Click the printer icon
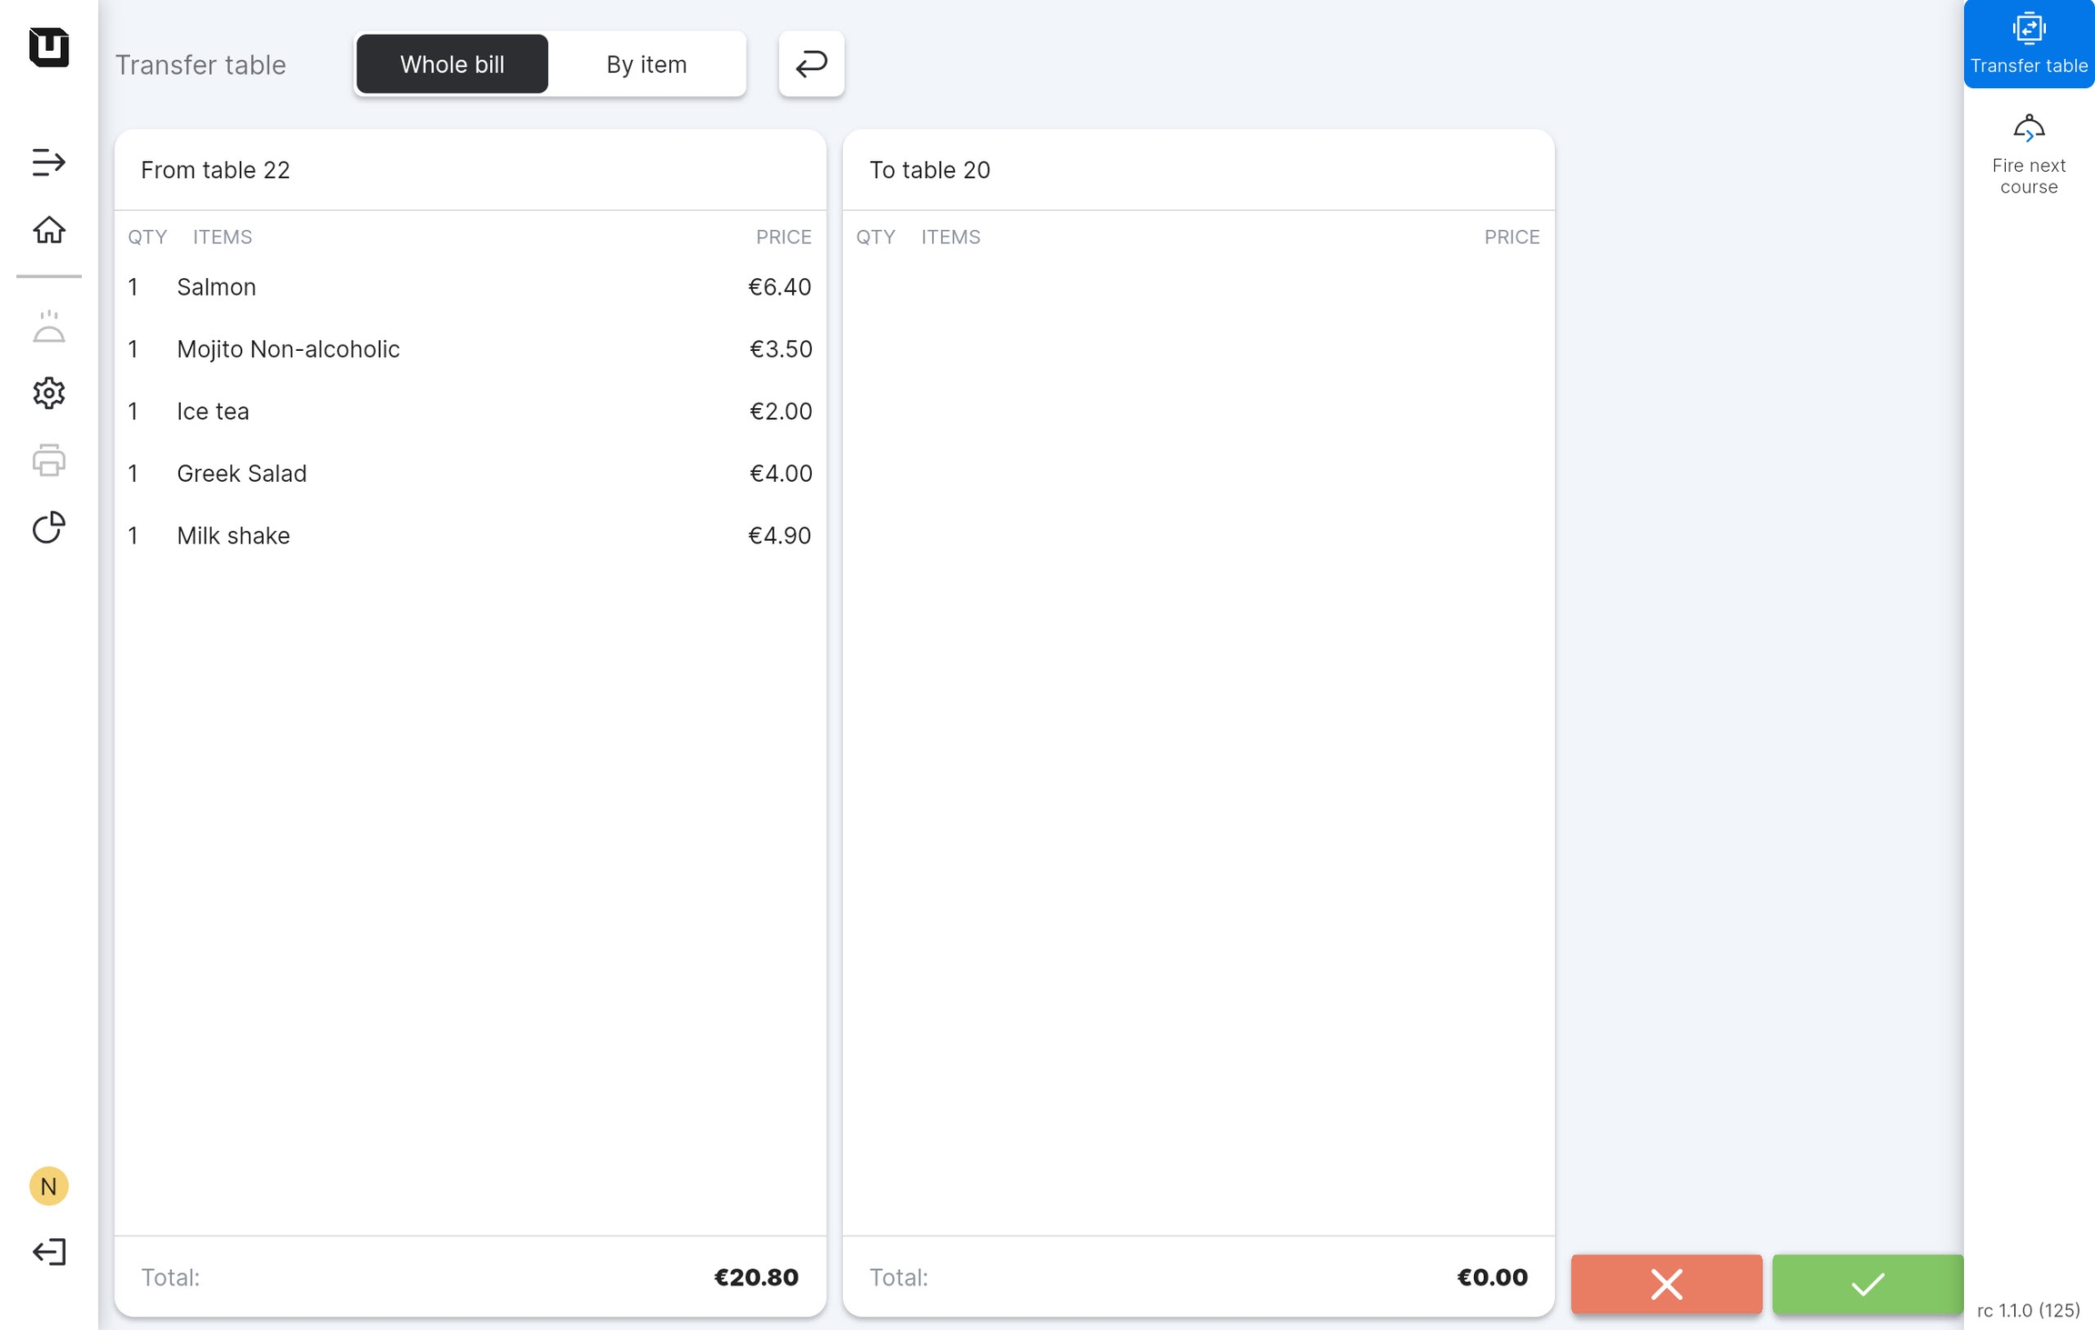 [49, 460]
